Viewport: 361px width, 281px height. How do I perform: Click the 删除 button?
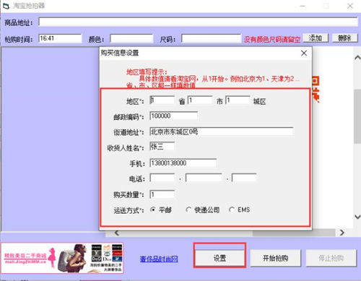(x=344, y=38)
